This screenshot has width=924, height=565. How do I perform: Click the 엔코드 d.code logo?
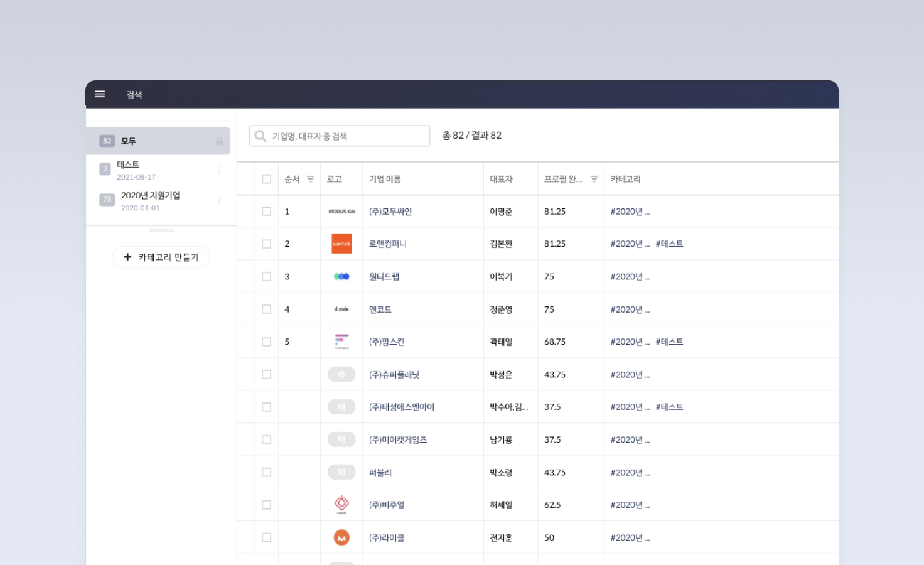click(x=341, y=309)
